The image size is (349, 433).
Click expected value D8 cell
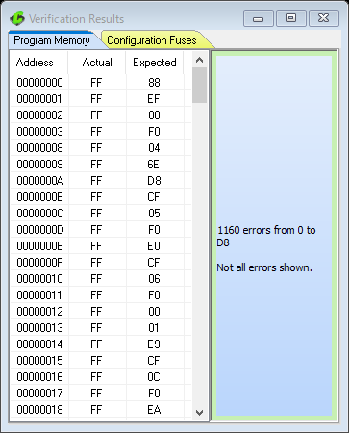point(154,181)
